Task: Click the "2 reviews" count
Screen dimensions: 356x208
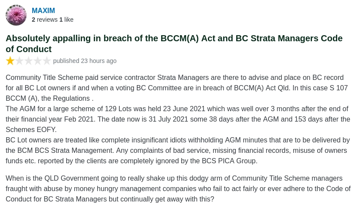Action: click(x=44, y=20)
